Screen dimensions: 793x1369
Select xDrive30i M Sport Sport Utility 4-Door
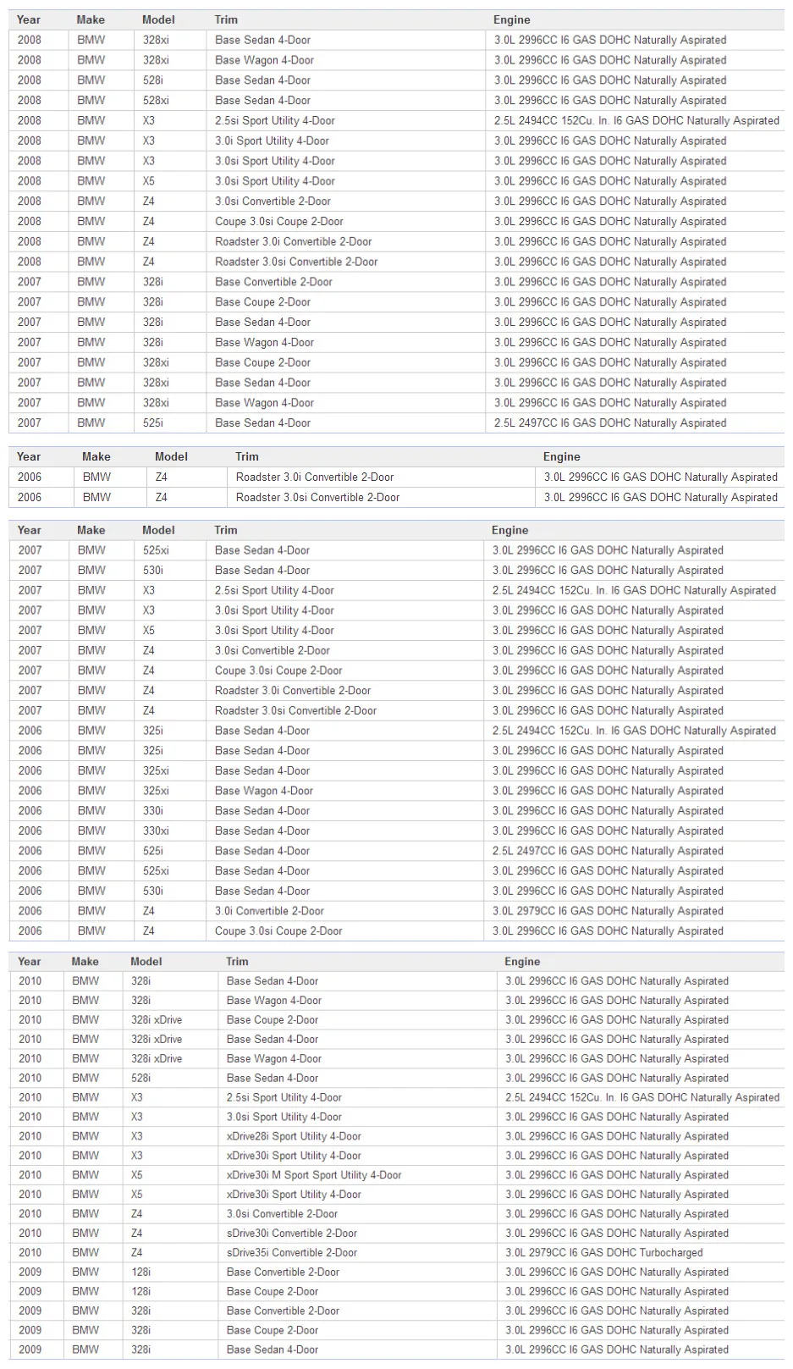pos(314,1175)
